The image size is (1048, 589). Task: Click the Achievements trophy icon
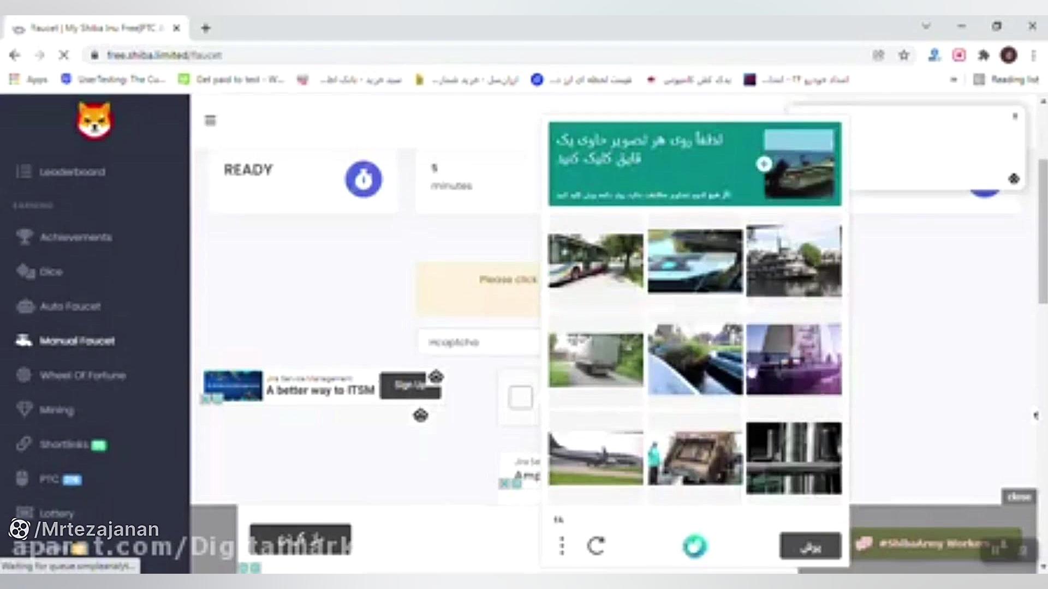click(x=24, y=237)
